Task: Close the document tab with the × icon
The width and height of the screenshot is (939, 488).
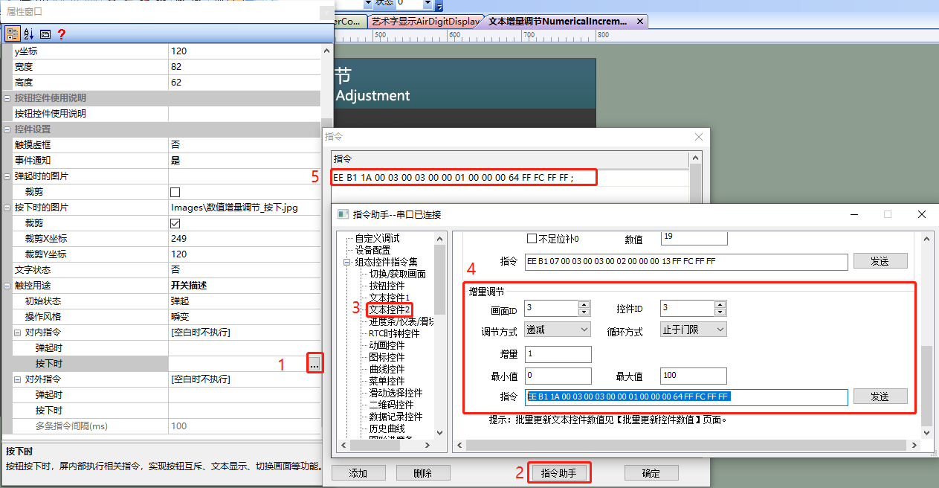Action: pyautogui.click(x=640, y=22)
